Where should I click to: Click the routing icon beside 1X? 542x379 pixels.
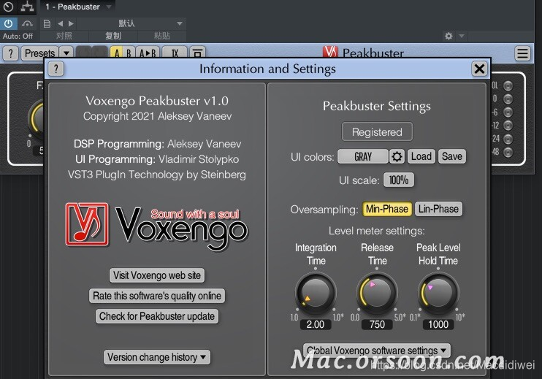197,53
